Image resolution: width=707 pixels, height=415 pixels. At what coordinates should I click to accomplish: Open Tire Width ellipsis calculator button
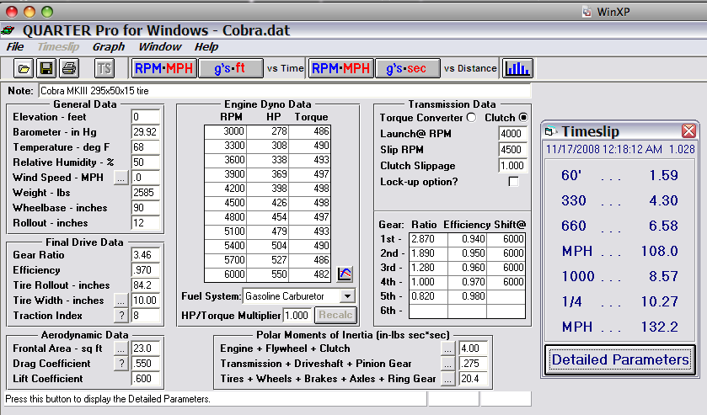121,301
